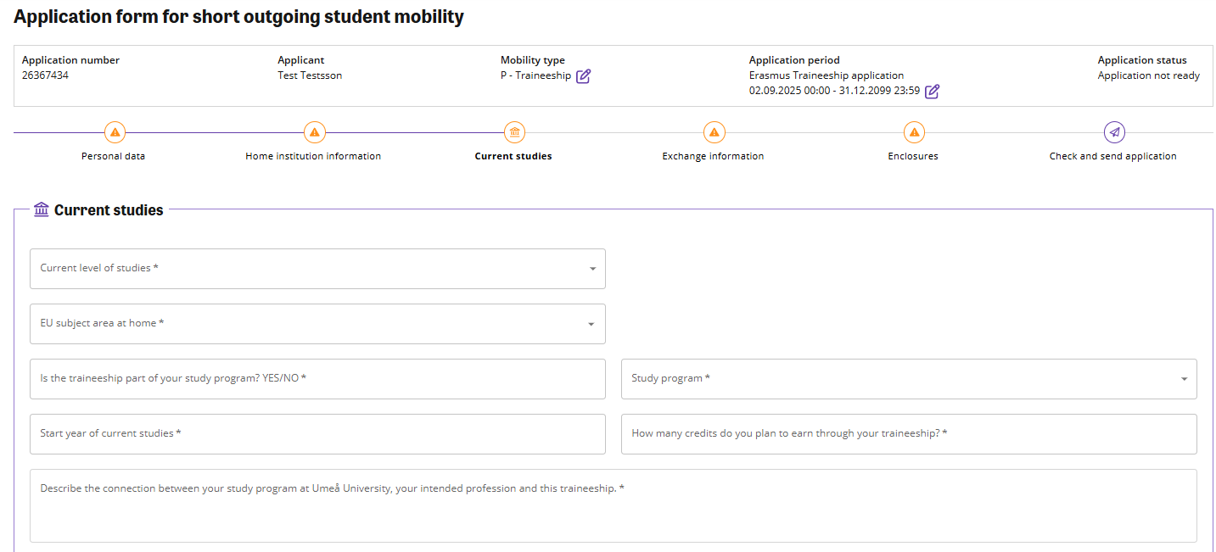Go to the Personal data step label
Image resolution: width=1216 pixels, height=552 pixels.
coord(114,156)
